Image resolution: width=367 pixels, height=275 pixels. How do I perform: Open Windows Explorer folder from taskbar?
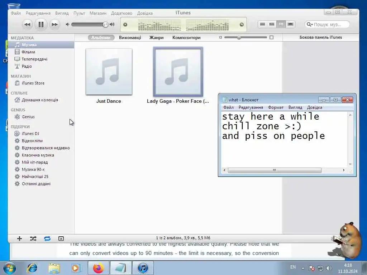click(x=54, y=269)
